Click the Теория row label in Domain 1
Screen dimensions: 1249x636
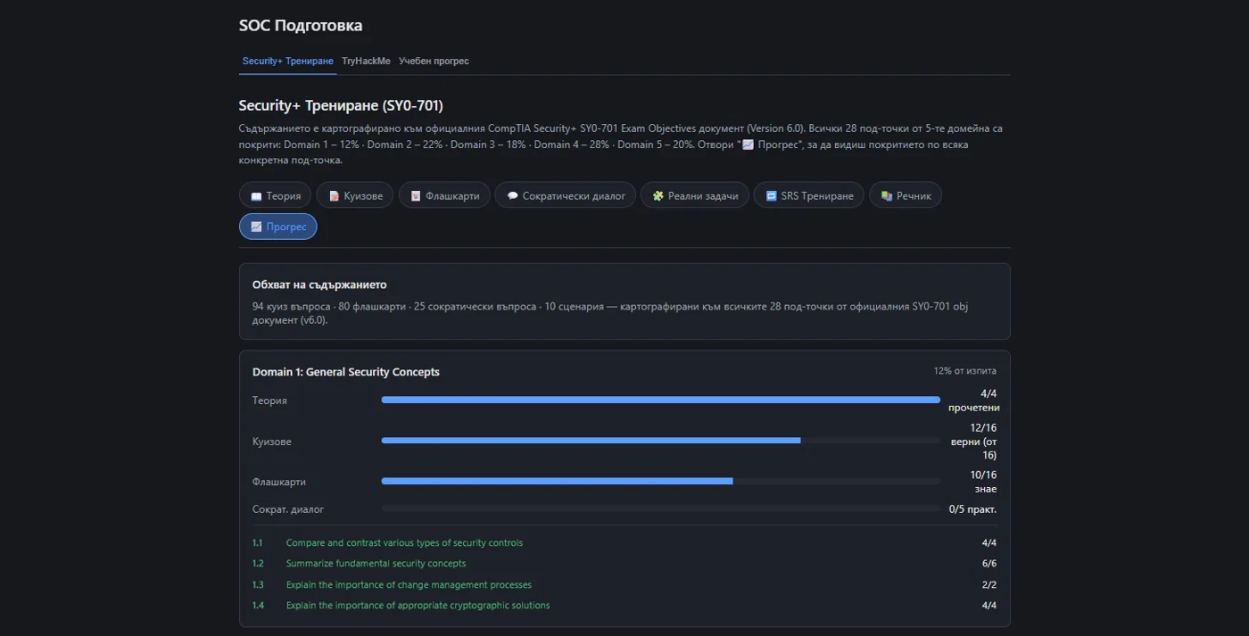coord(269,401)
